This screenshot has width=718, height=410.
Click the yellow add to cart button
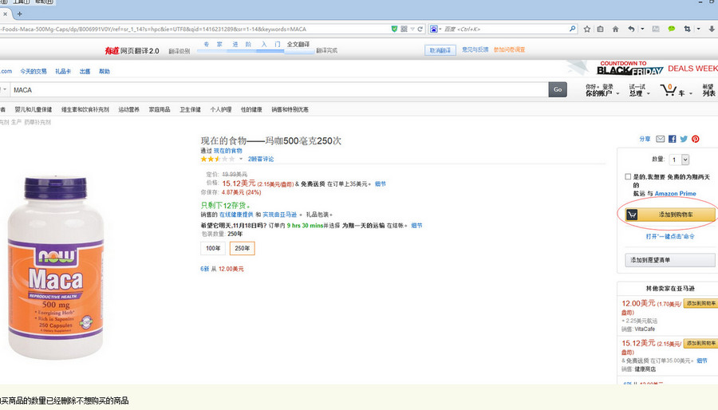tap(669, 215)
